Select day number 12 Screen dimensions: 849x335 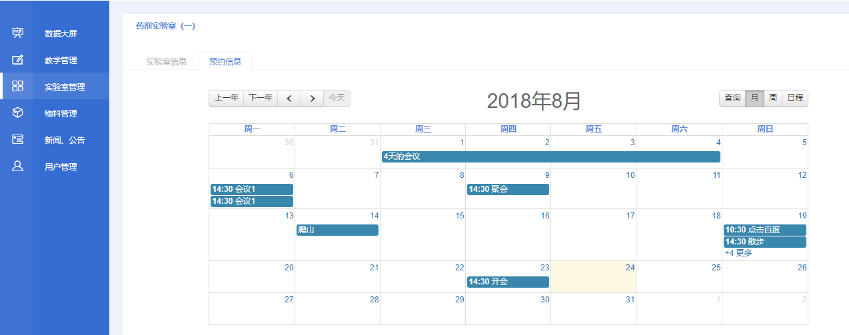(802, 175)
